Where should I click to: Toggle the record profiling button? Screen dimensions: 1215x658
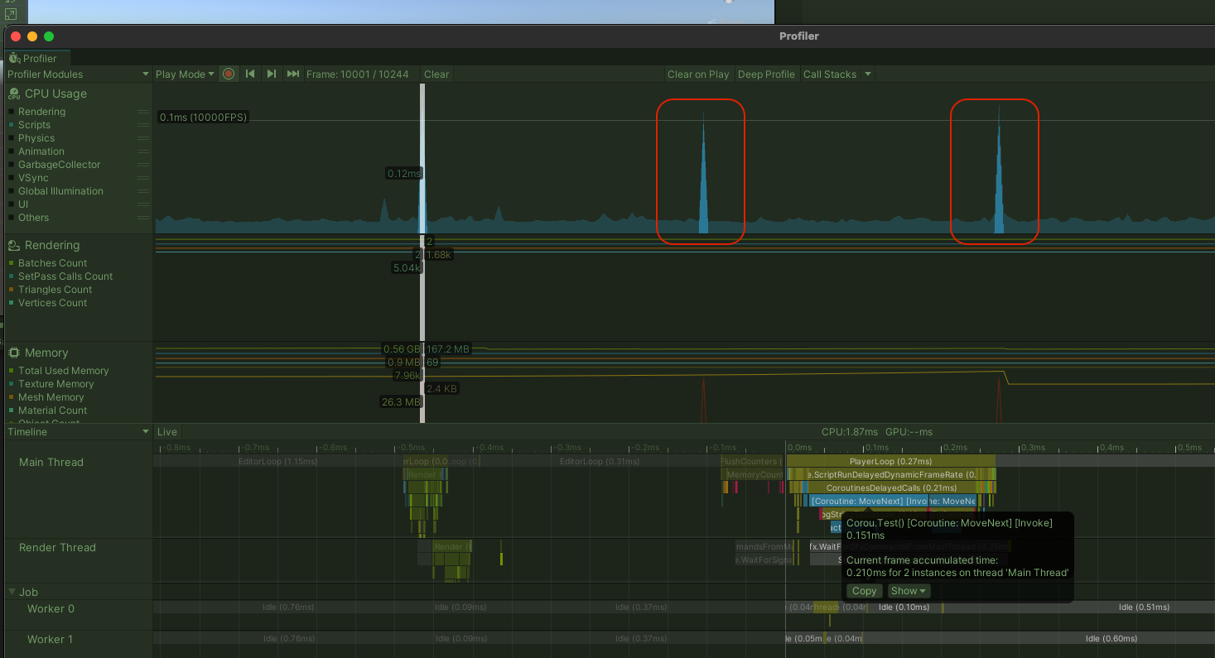(x=229, y=74)
